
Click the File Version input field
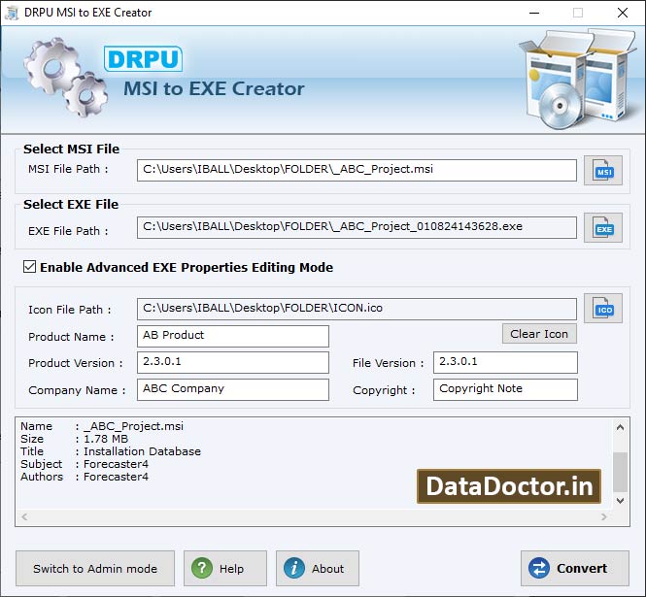point(505,362)
